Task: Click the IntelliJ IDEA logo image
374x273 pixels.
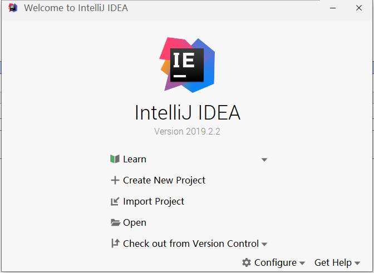Action: click(x=187, y=64)
